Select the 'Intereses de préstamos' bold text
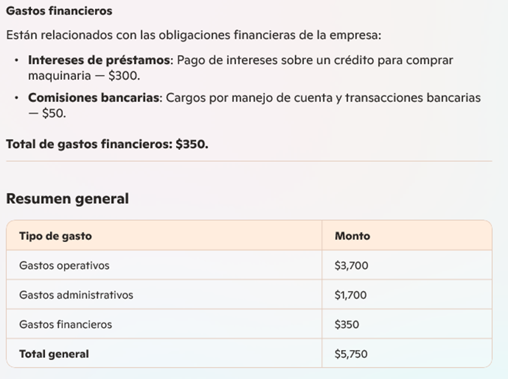Viewport: 508px width, 379px height. (x=99, y=60)
